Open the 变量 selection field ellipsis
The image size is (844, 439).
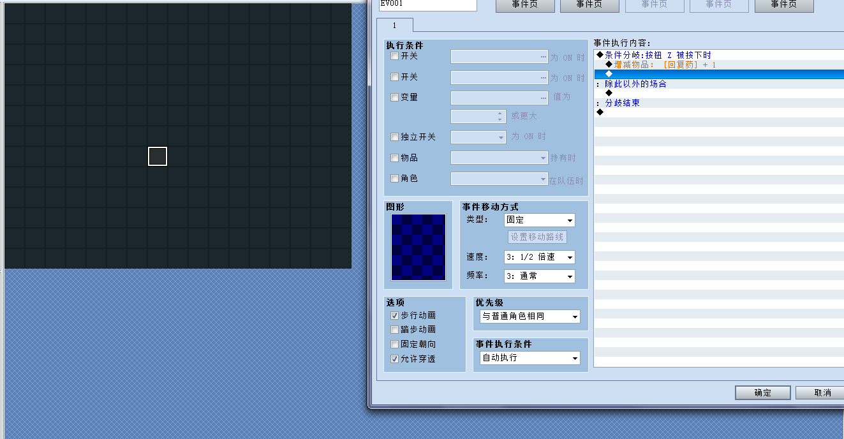(x=544, y=98)
